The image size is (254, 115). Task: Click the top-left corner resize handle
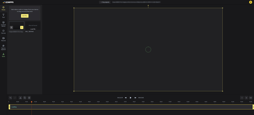point(74,8)
